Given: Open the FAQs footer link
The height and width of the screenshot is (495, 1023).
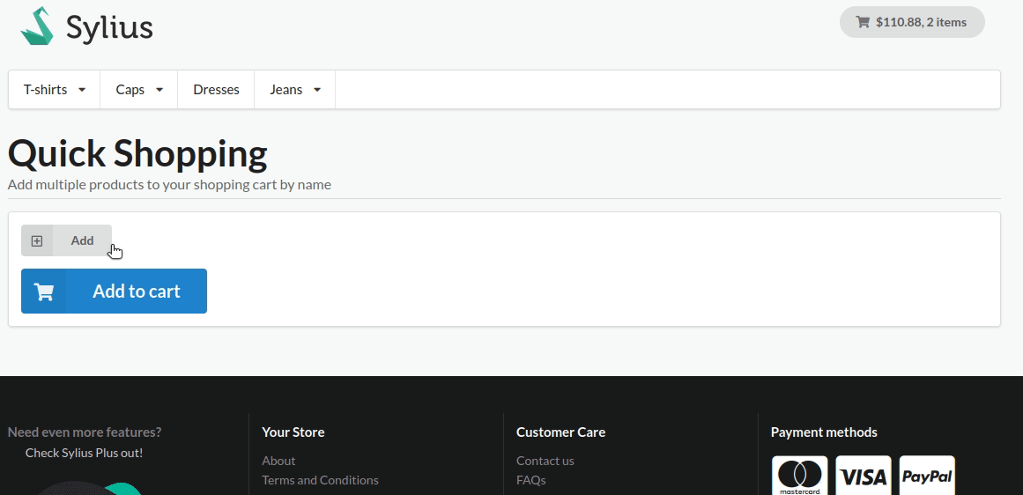Looking at the screenshot, I should tap(530, 480).
